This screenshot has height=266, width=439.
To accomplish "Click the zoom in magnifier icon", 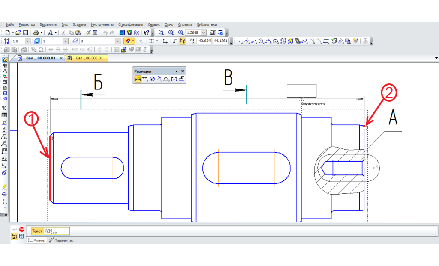I will 181,33.
